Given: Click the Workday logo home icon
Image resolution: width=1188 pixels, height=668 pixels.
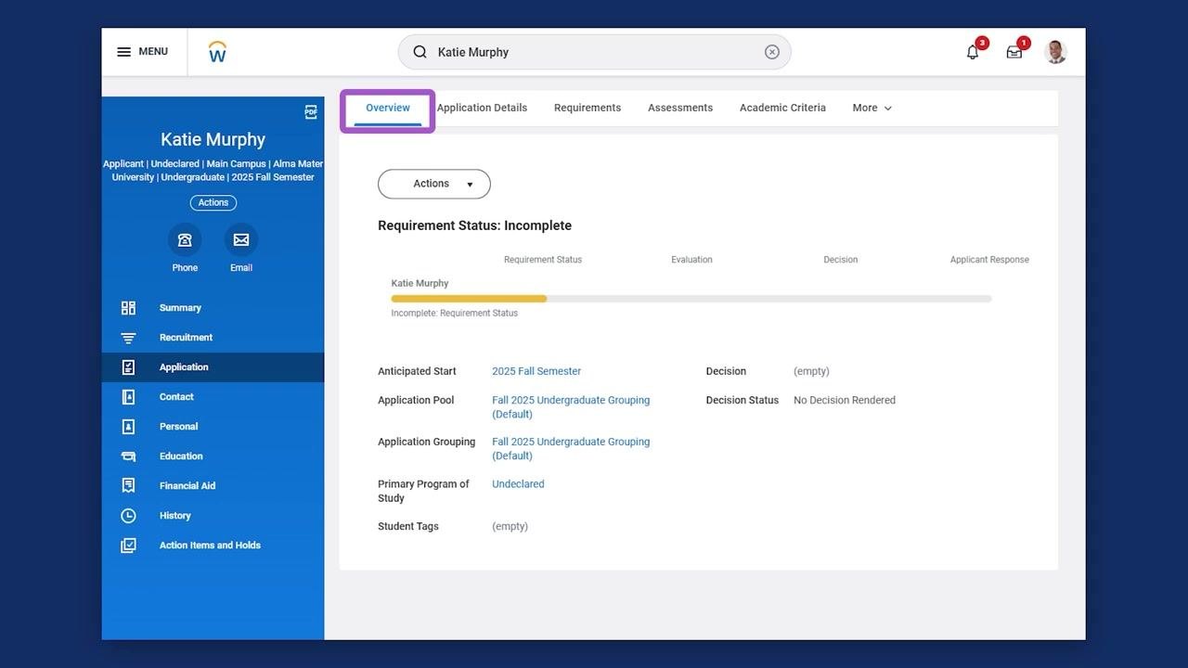Looking at the screenshot, I should click(x=217, y=52).
